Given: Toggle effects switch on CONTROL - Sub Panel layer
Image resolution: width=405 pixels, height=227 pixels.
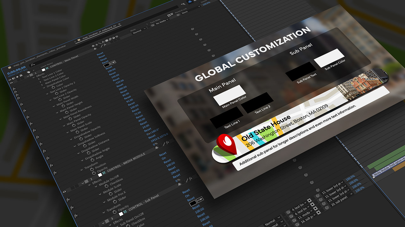Looking at the screenshot, I should point(191,178).
